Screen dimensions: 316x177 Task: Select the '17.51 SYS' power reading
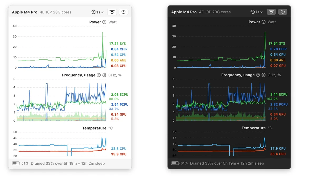(277, 44)
